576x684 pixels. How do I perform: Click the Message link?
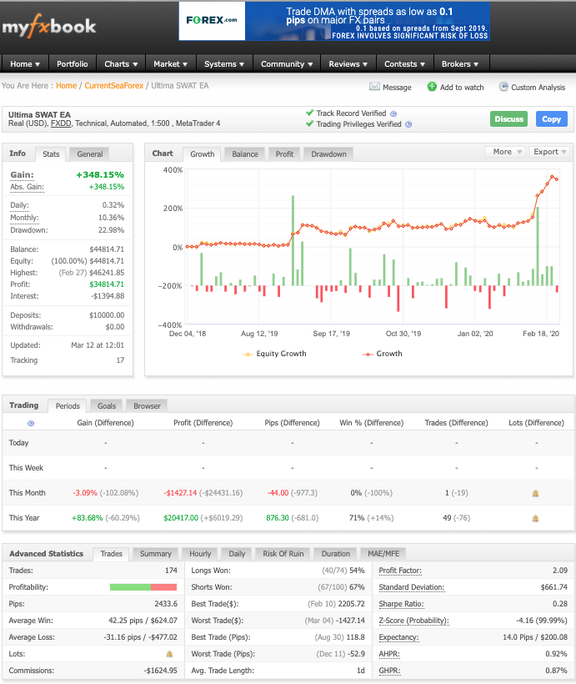(x=397, y=88)
